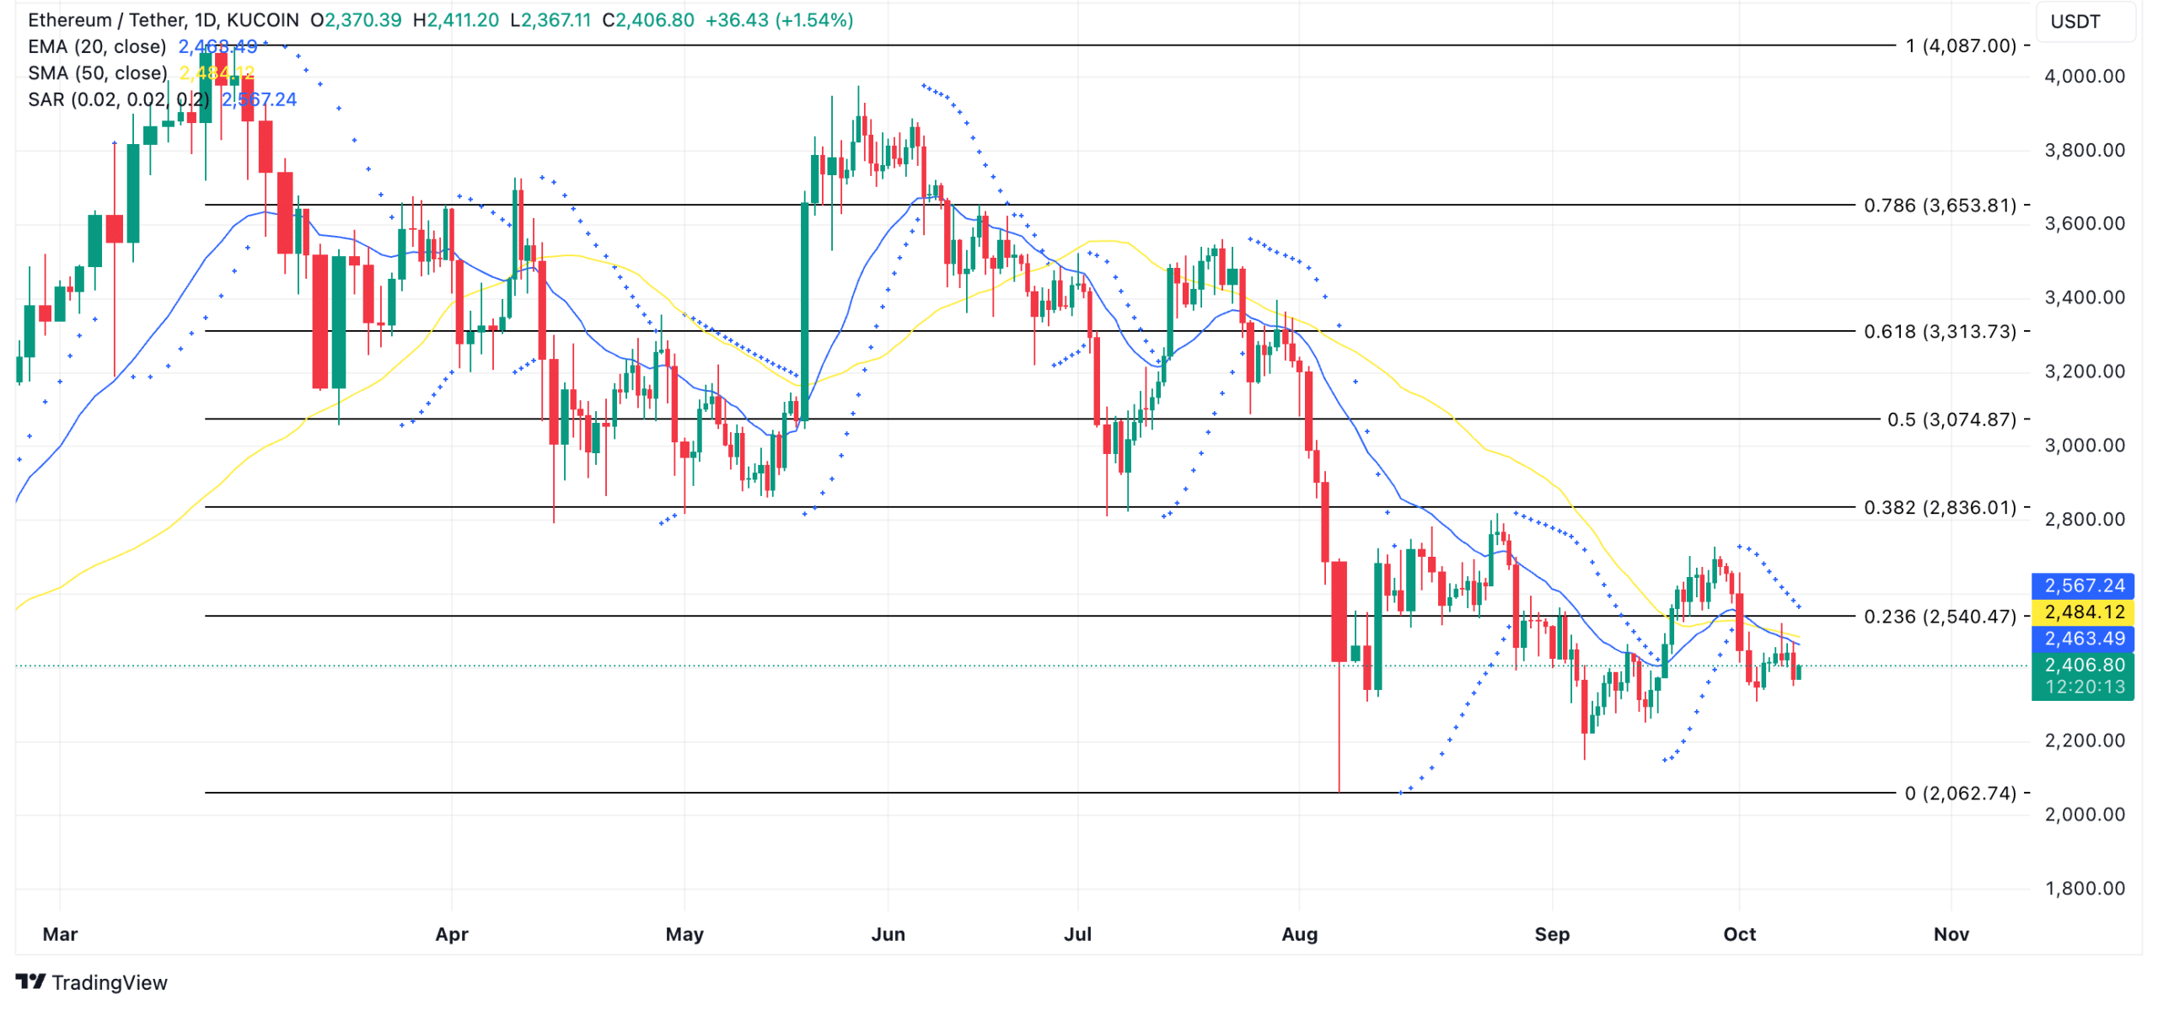Toggle visibility of the EMA (20, close) indicator
The width and height of the screenshot is (2158, 1010).
pos(97,47)
